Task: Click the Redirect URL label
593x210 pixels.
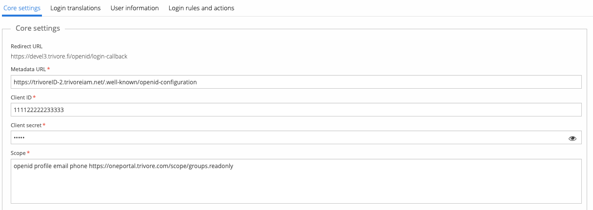Action: pyautogui.click(x=27, y=46)
